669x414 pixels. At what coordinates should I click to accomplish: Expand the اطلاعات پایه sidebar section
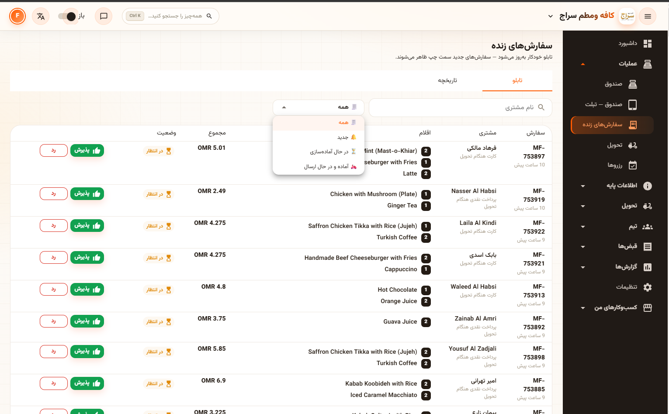click(612, 186)
